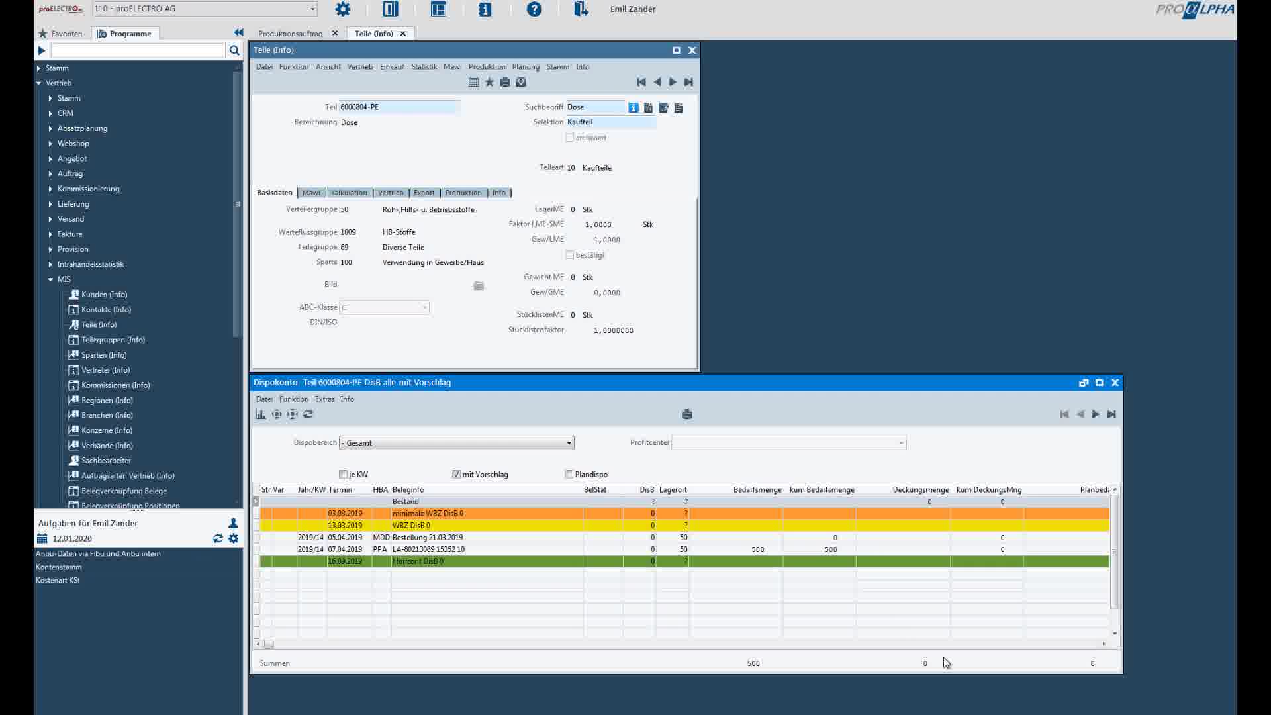Screen dimensions: 1271x715
Task: Expand the CRM tree node
Action: tap(50, 113)
